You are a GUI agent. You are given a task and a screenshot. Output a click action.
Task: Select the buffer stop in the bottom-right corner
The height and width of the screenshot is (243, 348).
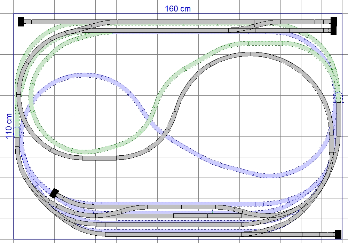click(338, 234)
